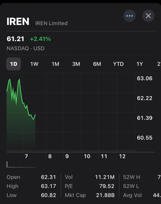Tap the P/E 79.52 value
Screen dimensions: 161x204
click(x=107, y=186)
